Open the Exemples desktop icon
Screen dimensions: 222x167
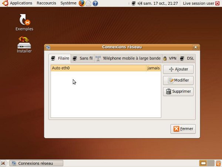tap(24, 22)
